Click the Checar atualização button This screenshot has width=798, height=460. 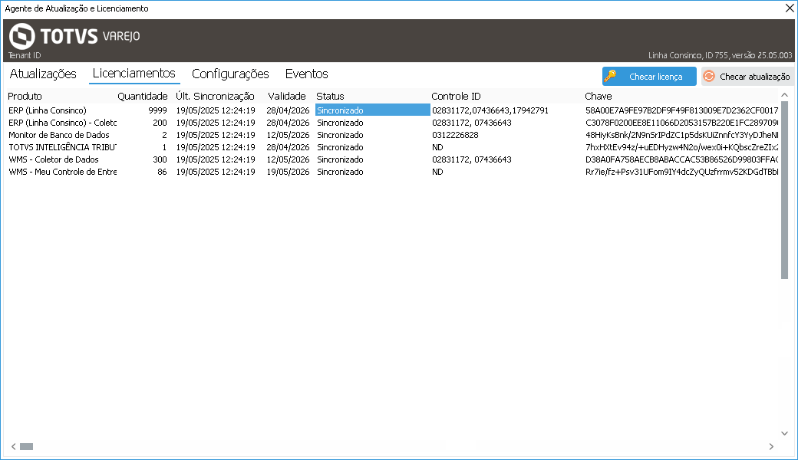tap(747, 76)
